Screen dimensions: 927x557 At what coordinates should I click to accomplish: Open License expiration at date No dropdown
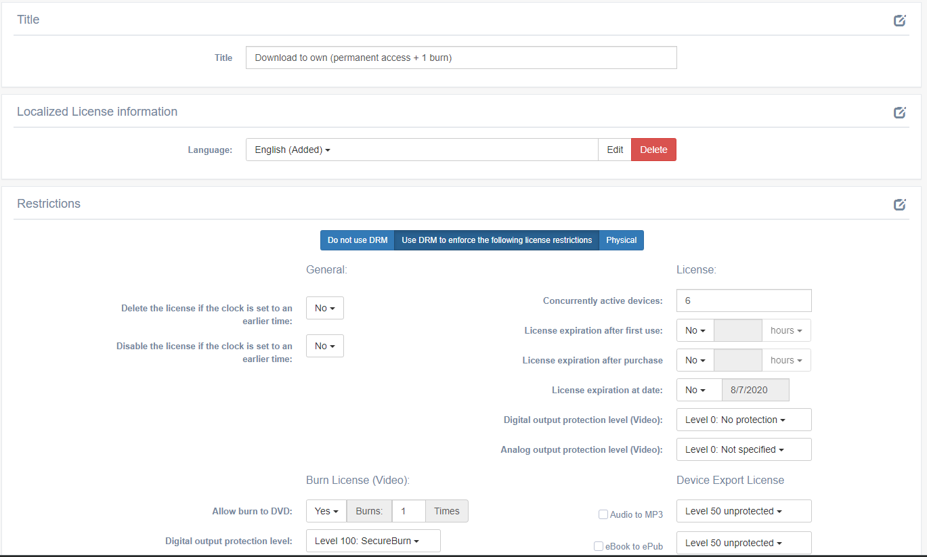695,390
